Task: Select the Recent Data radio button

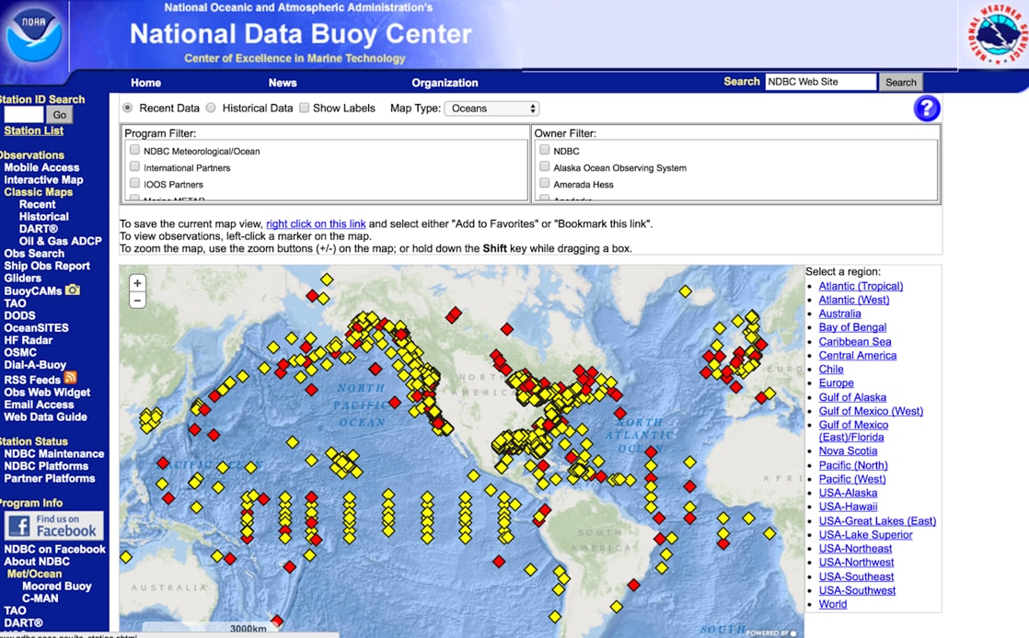Action: click(x=127, y=108)
